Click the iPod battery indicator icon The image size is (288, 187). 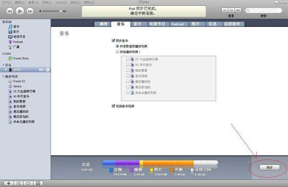41,70
